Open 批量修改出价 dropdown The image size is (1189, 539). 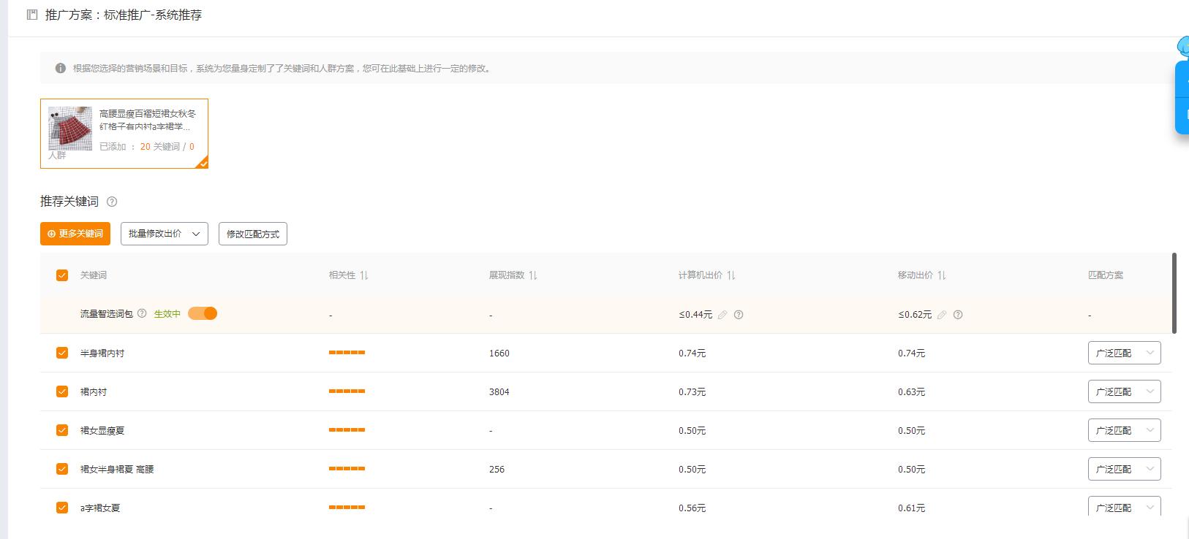tap(164, 234)
